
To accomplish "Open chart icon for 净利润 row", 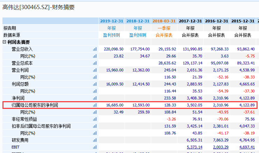I will coord(95,98).
